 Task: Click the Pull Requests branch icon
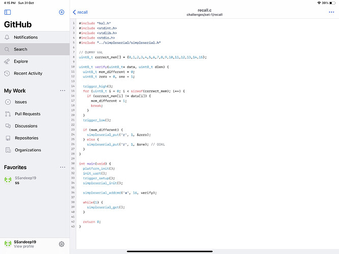(x=8, y=114)
